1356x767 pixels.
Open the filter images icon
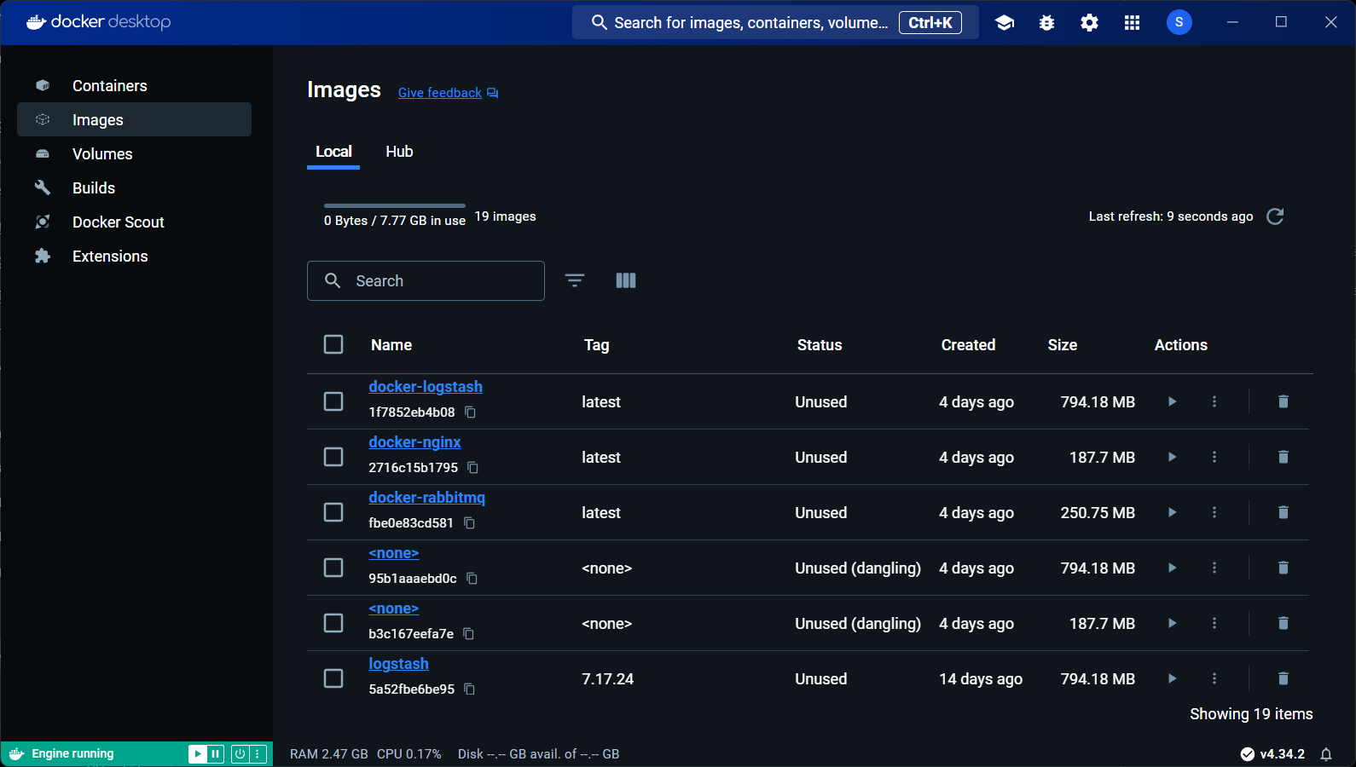tap(575, 280)
